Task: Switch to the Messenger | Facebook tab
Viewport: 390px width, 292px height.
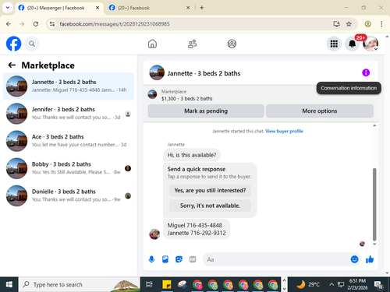Action: click(59, 8)
